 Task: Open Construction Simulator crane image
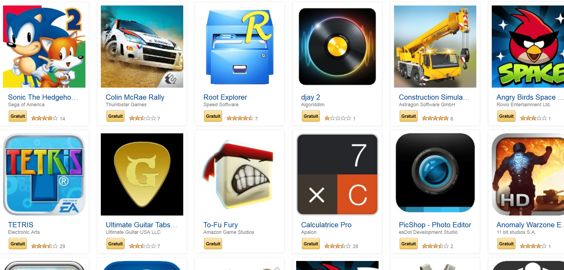[435, 47]
